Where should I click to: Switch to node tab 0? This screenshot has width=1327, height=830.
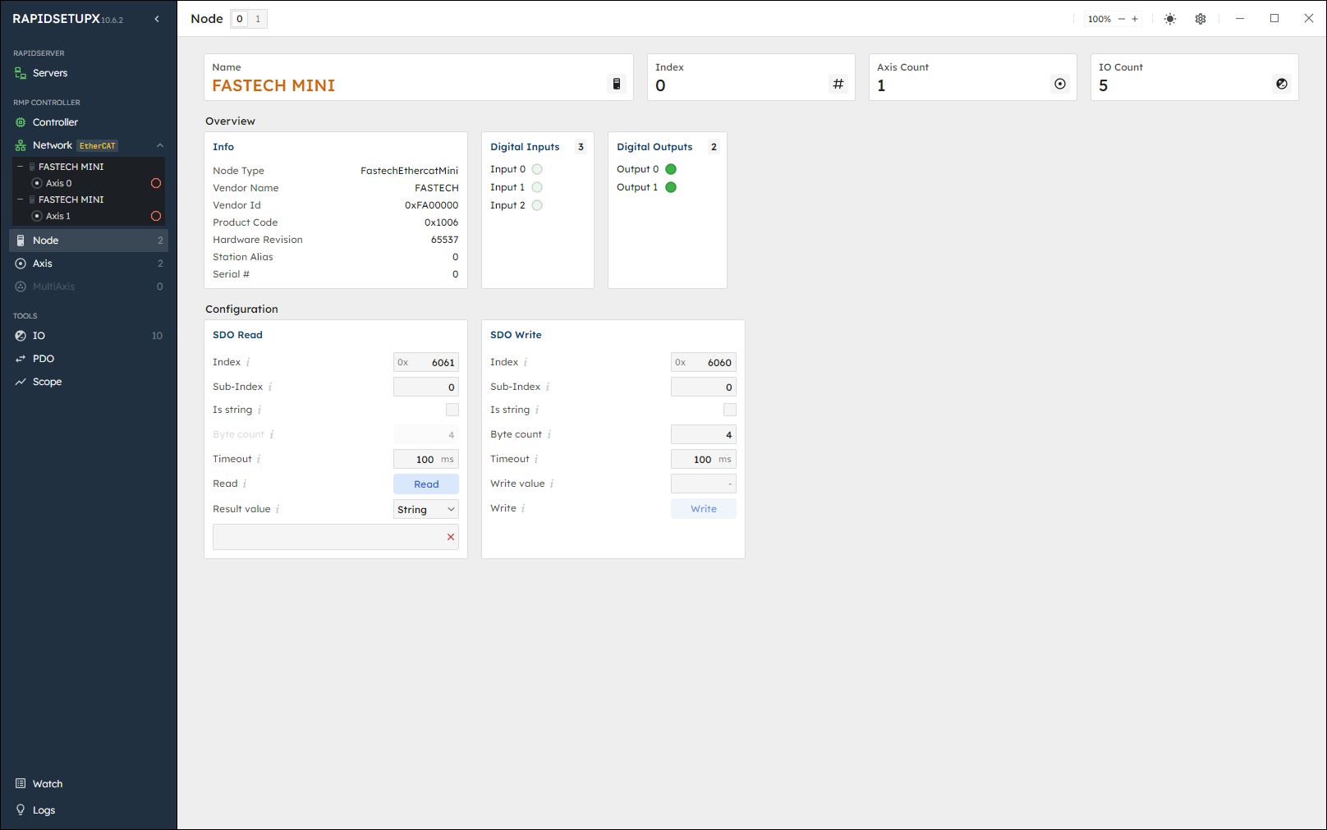240,19
